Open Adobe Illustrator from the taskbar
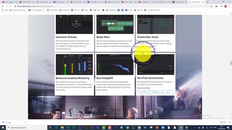This screenshot has height=130, width=232. tap(86, 127)
